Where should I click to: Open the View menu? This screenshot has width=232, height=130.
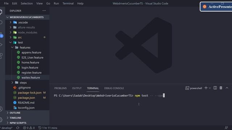point(40,3)
